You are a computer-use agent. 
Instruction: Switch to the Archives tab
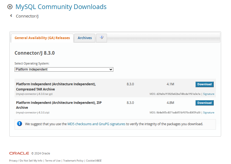click(84, 38)
